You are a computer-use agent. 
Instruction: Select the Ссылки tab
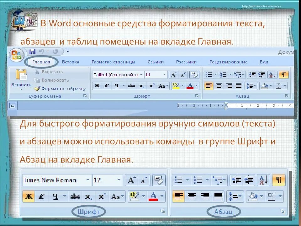coord(156,62)
